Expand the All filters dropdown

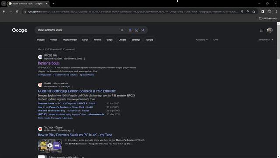click(x=202, y=40)
